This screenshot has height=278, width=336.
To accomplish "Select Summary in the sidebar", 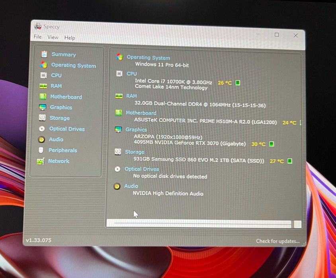I will 64,54.
